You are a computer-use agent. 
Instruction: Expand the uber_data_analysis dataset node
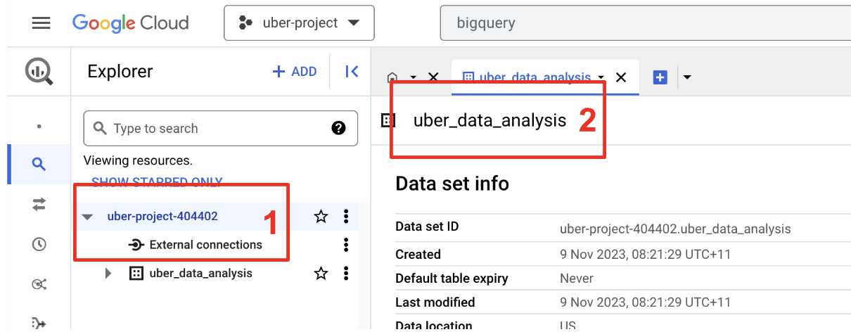coord(108,273)
